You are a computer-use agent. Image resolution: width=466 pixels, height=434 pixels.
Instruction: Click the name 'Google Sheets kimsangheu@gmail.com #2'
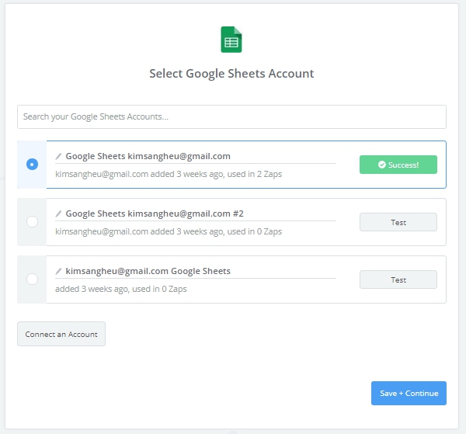click(155, 214)
